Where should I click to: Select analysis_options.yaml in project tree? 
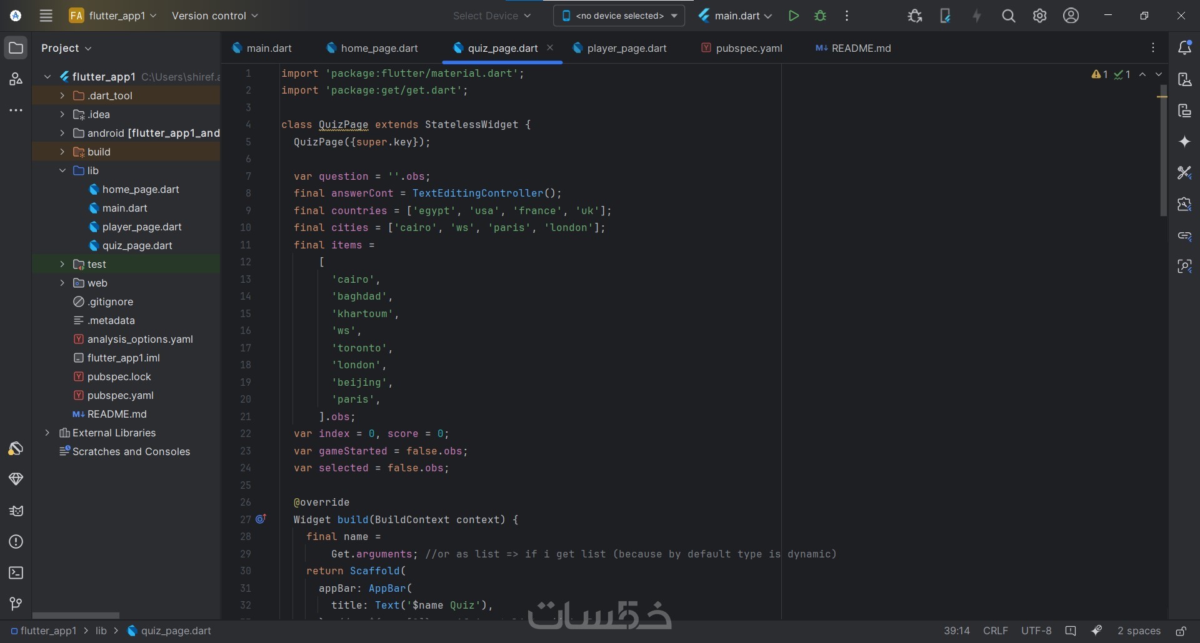coord(133,339)
